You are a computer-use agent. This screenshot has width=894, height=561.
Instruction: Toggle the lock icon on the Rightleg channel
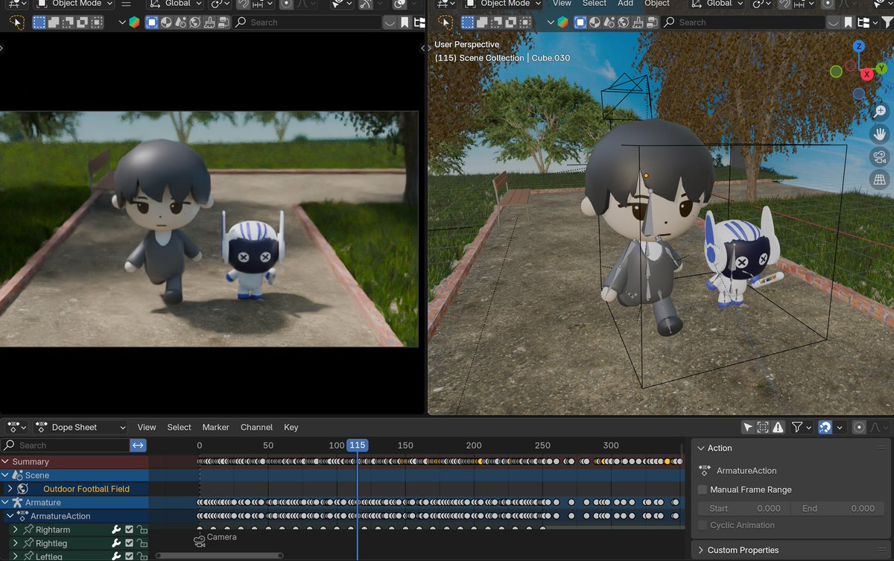point(142,543)
